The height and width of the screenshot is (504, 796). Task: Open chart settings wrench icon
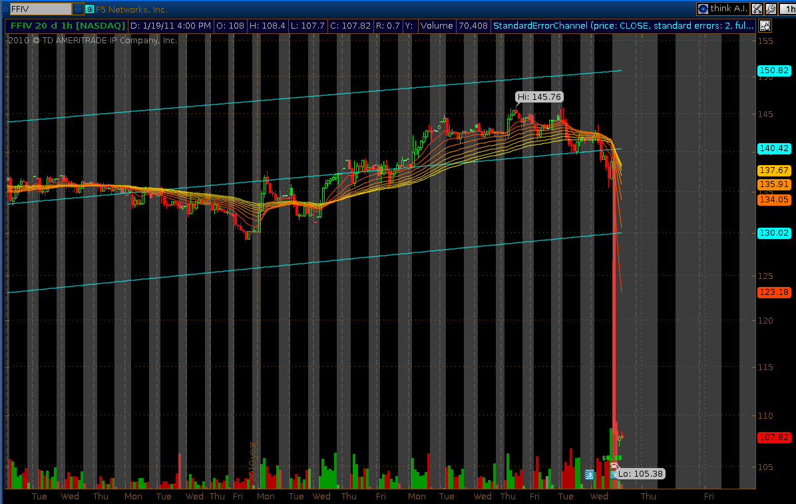[771, 9]
